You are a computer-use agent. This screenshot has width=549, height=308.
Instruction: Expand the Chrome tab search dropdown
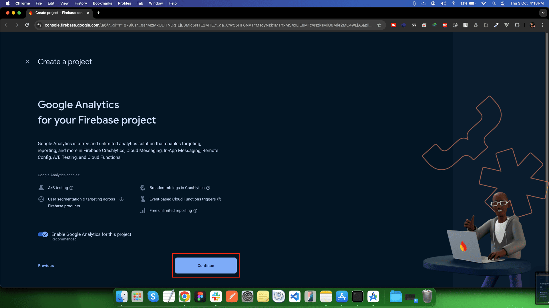tap(543, 13)
